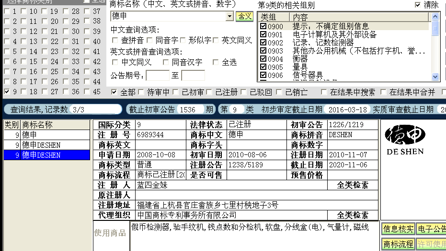Click 全类检索 next to 代理组织
Image resolution: width=446 pixels, height=251 pixels.
(353, 215)
